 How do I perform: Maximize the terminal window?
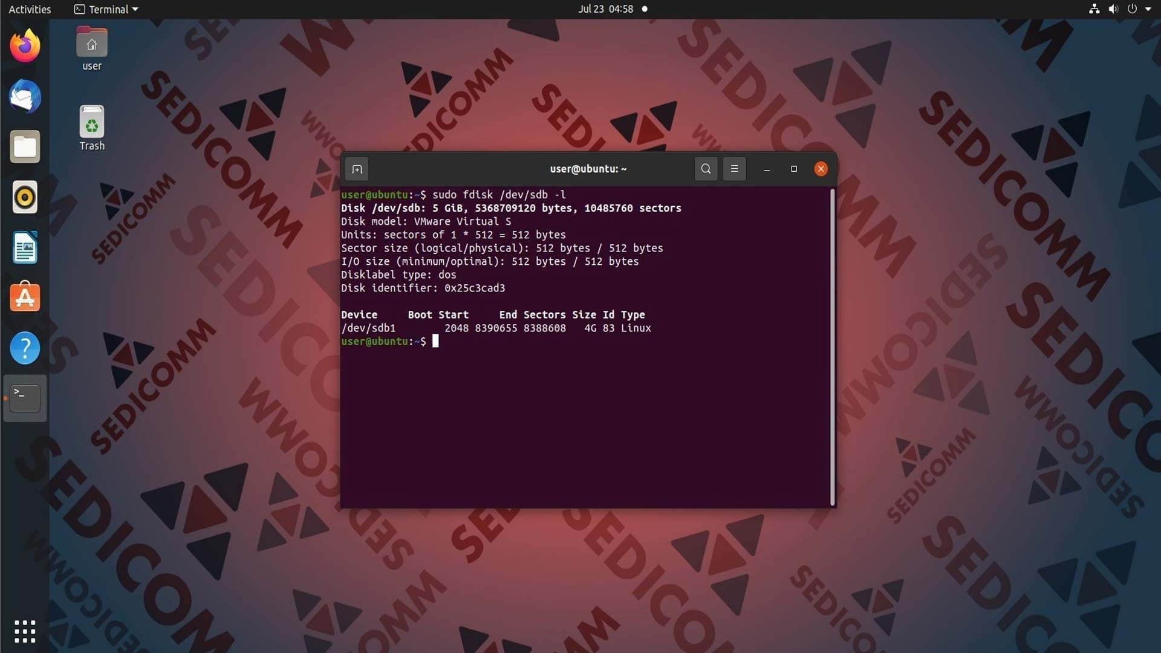[794, 169]
